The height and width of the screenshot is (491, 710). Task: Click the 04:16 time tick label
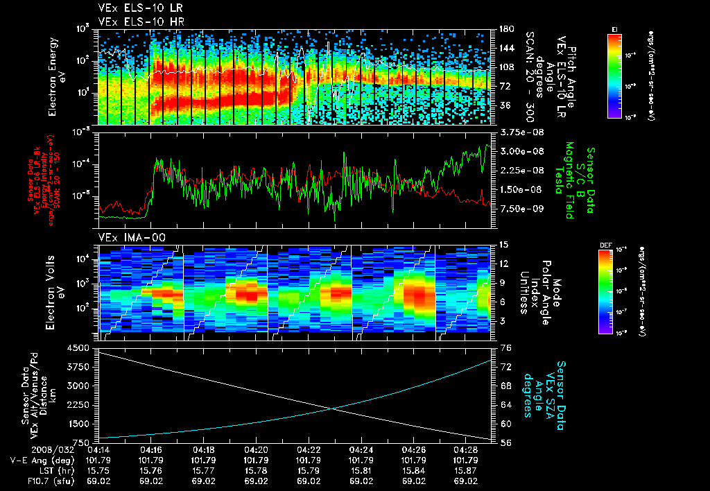pyautogui.click(x=151, y=450)
